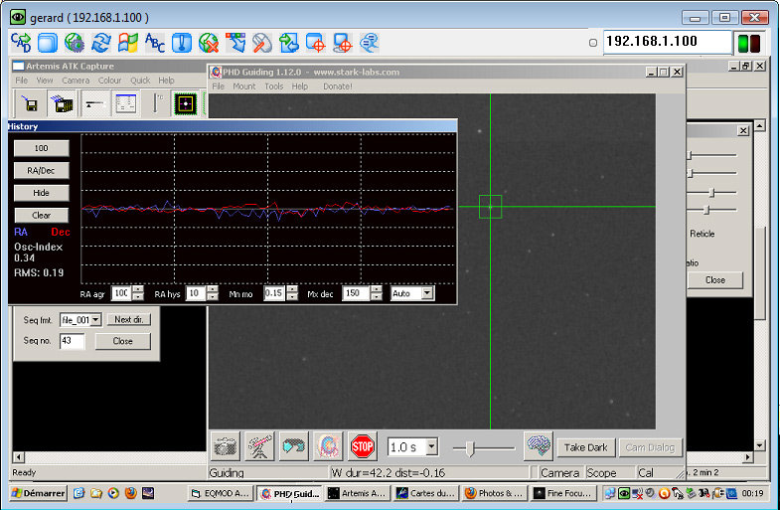The image size is (780, 510).
Task: Expand the 1.0 s exposure dropdown
Action: pos(430,447)
